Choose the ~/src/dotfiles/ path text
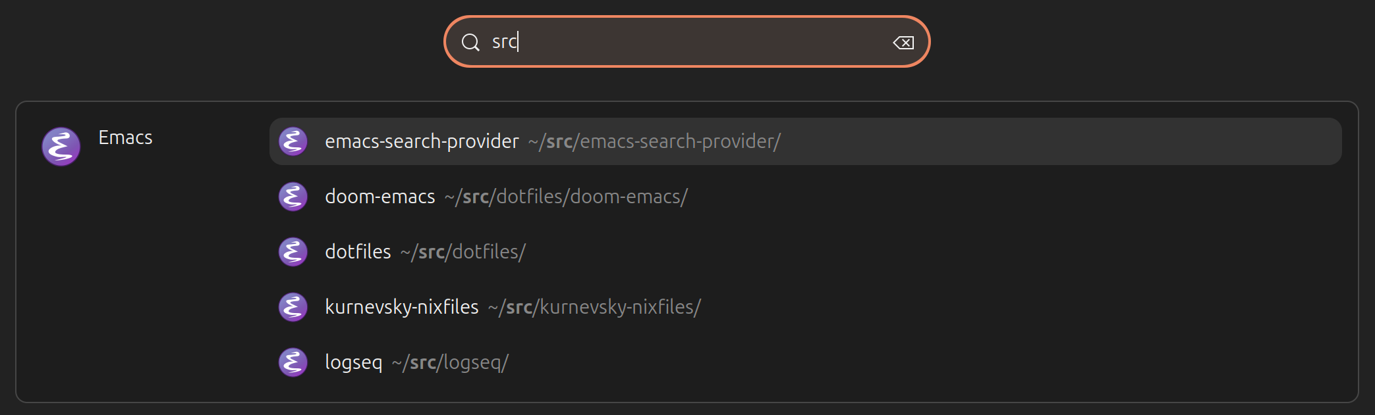The width and height of the screenshot is (1375, 415). (463, 252)
